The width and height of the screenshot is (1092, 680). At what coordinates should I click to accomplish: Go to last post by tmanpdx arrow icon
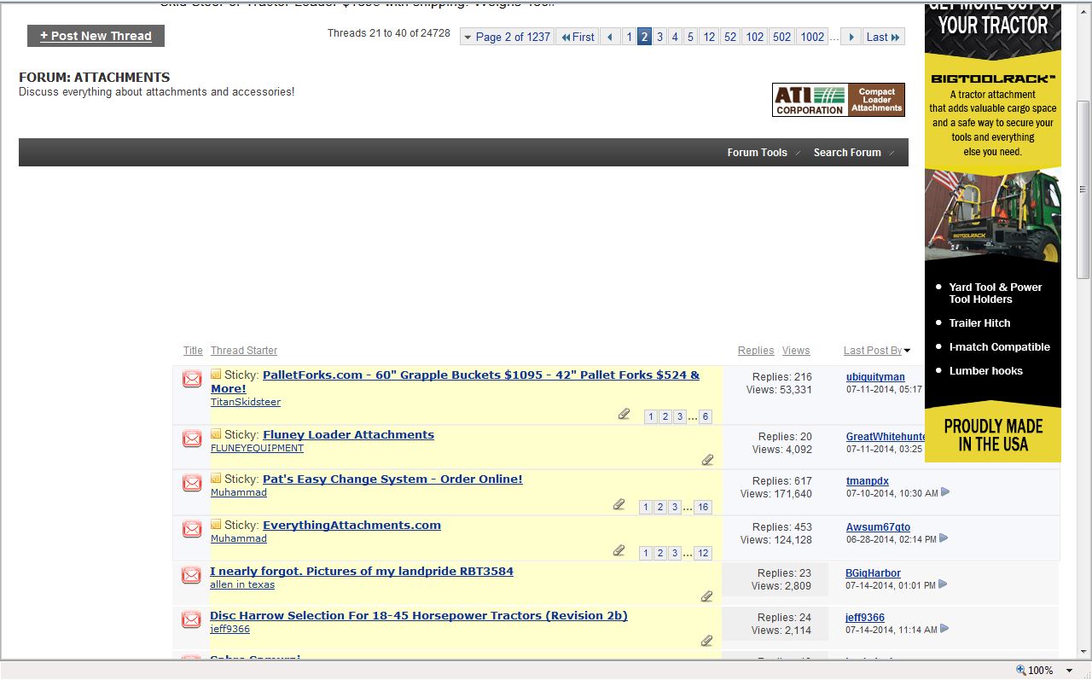coord(945,492)
